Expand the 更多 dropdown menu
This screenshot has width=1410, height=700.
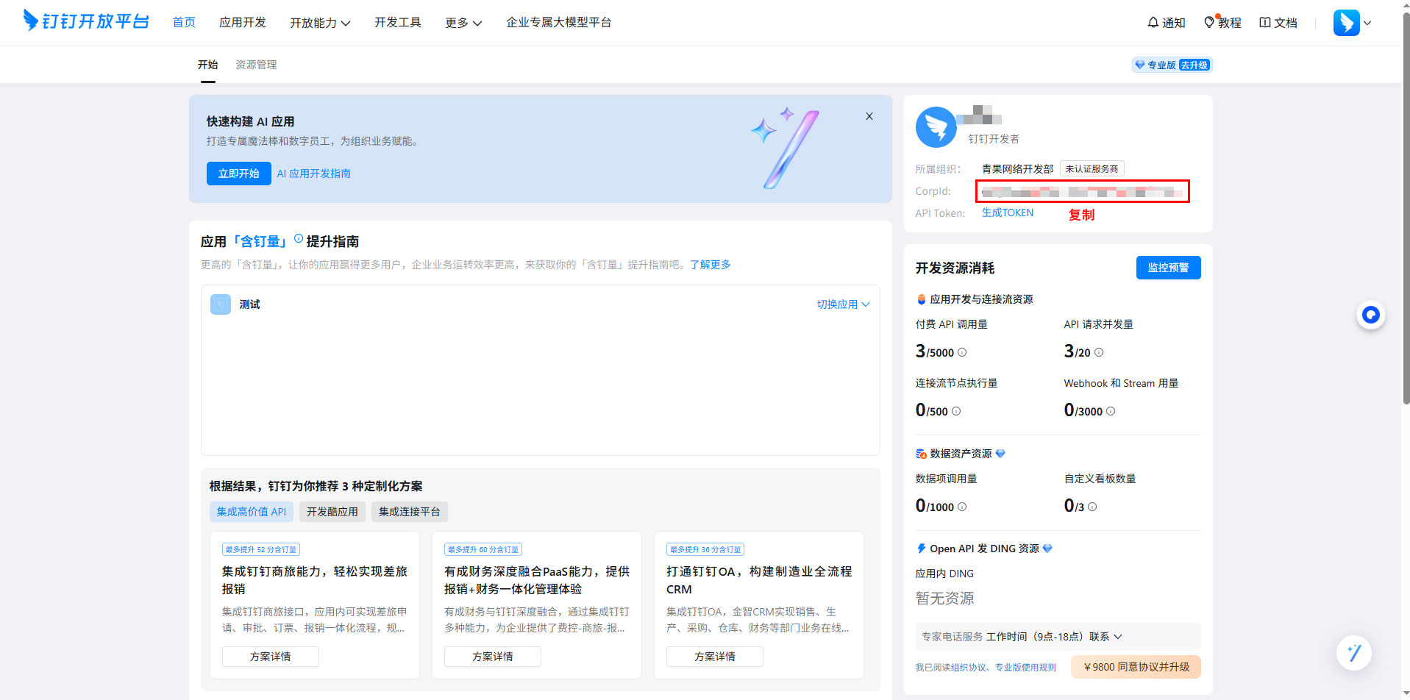point(463,23)
